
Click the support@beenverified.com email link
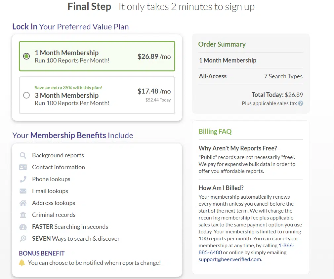tap(230, 259)
